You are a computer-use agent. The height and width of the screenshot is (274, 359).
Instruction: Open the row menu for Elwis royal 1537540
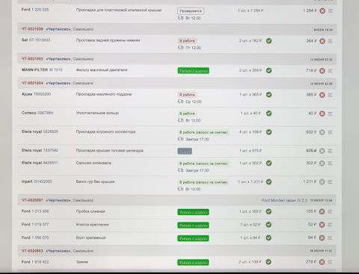click(x=330, y=151)
